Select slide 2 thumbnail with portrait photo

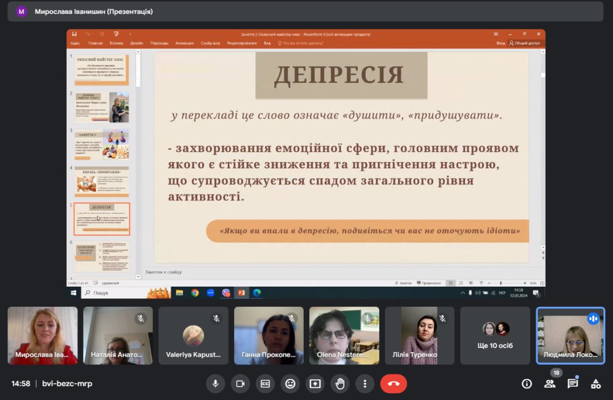point(102,107)
